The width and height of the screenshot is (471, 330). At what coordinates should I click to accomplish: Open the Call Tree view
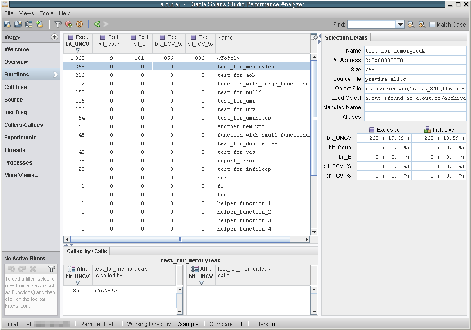[31, 87]
